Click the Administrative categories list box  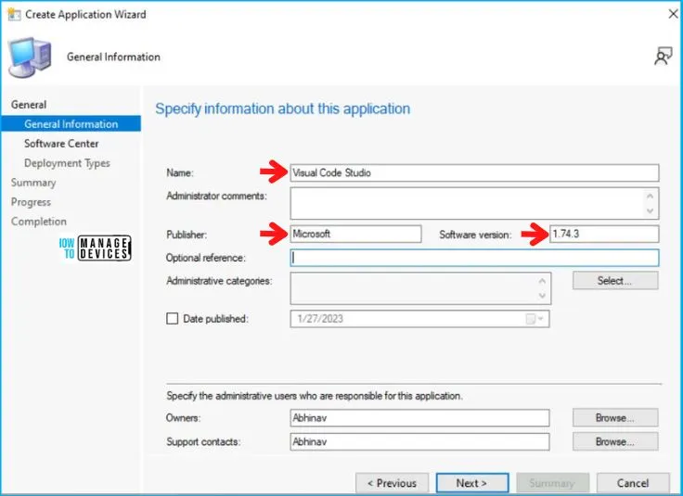pyautogui.click(x=420, y=288)
